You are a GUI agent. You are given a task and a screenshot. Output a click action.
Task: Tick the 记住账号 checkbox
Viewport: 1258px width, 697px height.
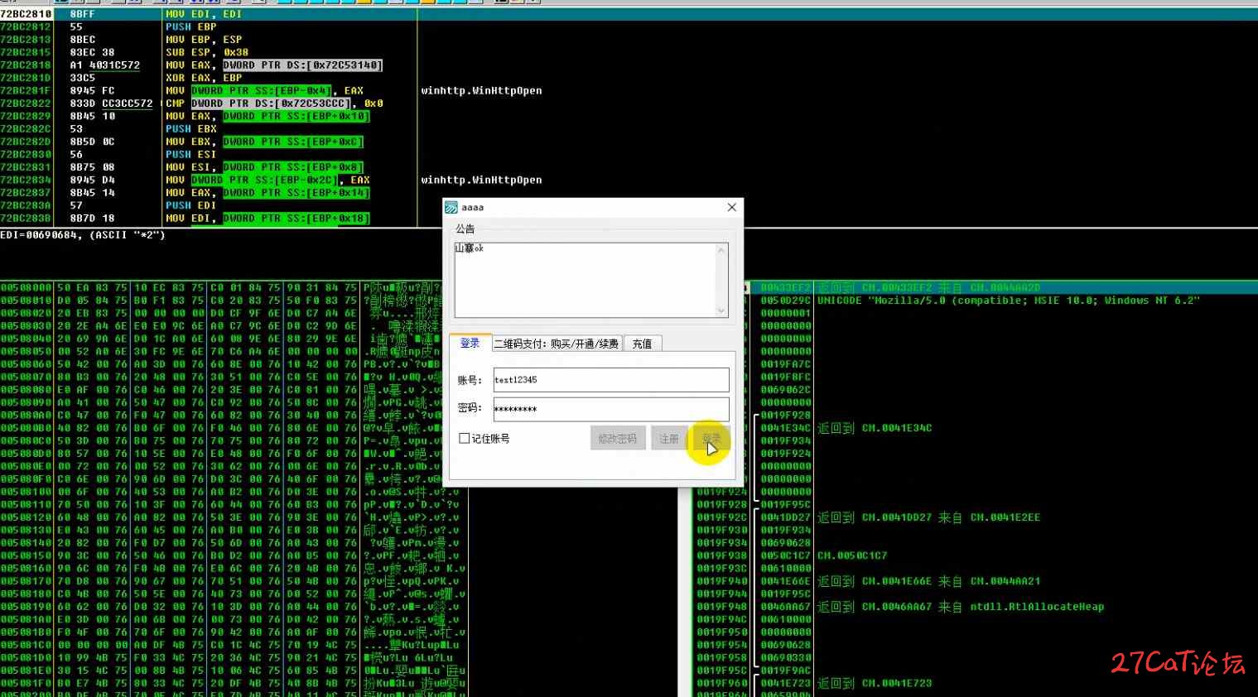(465, 438)
